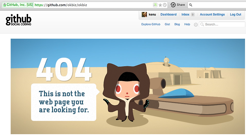This screenshot has height=139, width=246.
Task: Click the large 404 text
Action: pyautogui.click(x=64, y=69)
